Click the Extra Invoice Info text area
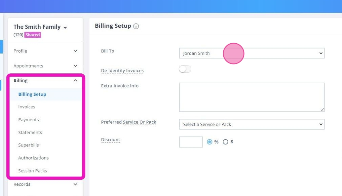 (x=251, y=97)
